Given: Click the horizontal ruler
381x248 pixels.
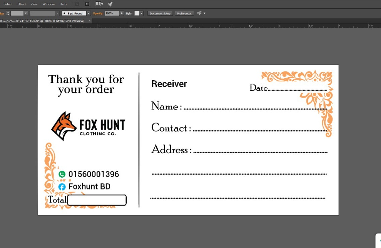Looking at the screenshot, I should click(190, 26).
